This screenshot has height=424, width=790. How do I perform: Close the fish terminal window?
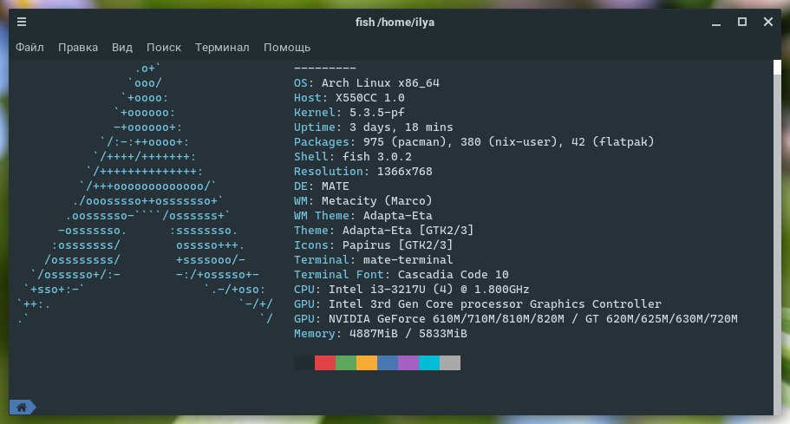point(767,22)
